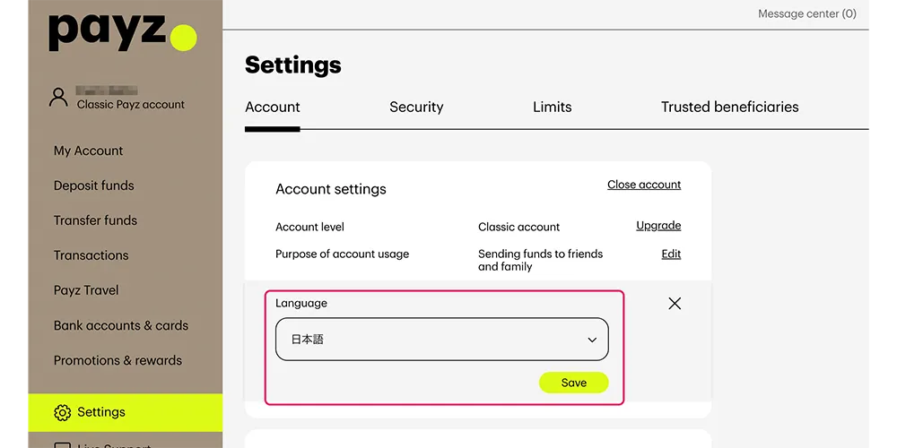897x448 pixels.
Task: Open Deposit funds page
Action: tap(93, 185)
